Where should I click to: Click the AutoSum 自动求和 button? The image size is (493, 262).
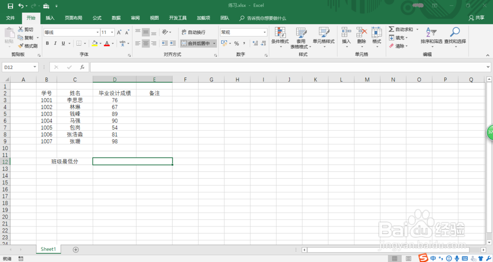click(x=400, y=29)
